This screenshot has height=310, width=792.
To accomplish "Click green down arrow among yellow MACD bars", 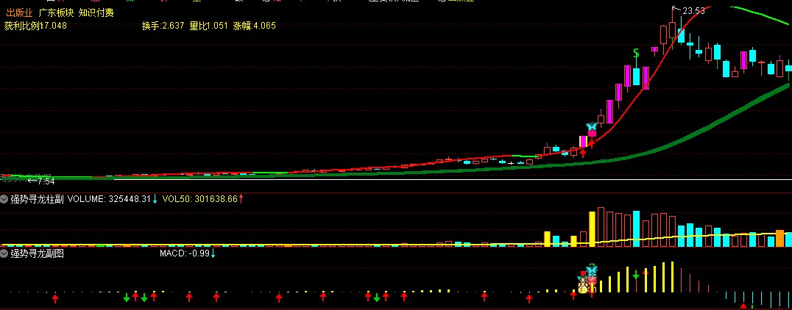I will point(637,275).
